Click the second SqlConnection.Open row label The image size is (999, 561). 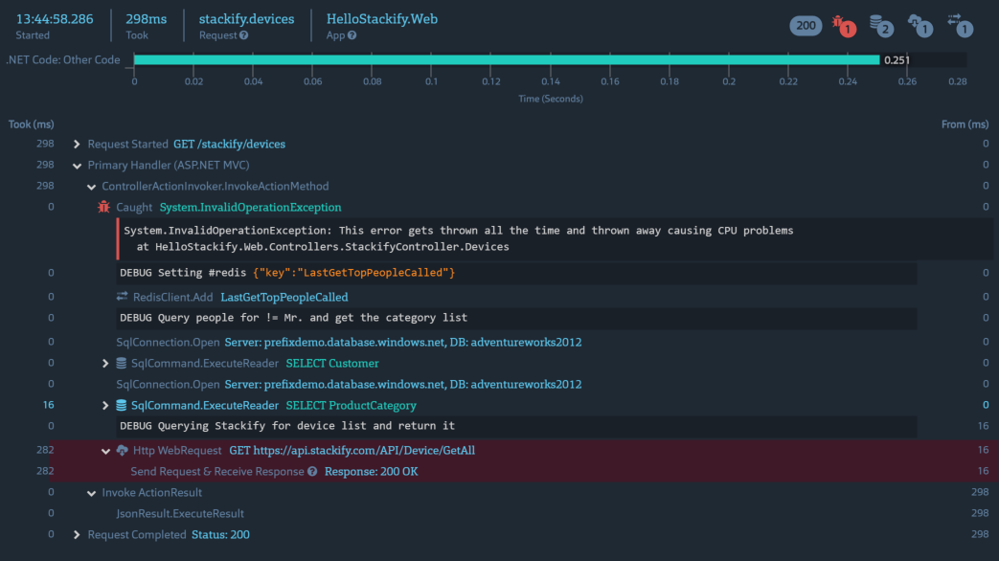[x=168, y=384]
